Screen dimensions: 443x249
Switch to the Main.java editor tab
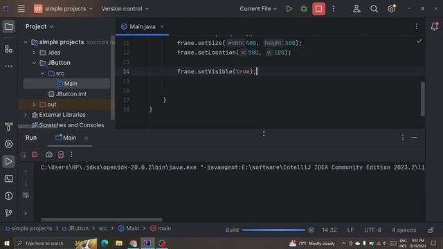pyautogui.click(x=143, y=26)
